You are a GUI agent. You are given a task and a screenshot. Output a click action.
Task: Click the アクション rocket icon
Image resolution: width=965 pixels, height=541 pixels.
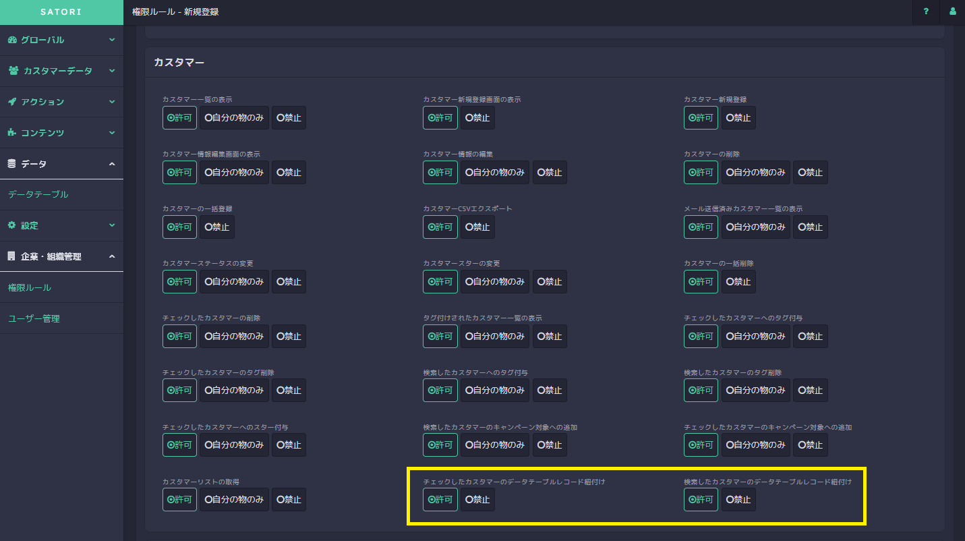(12, 102)
